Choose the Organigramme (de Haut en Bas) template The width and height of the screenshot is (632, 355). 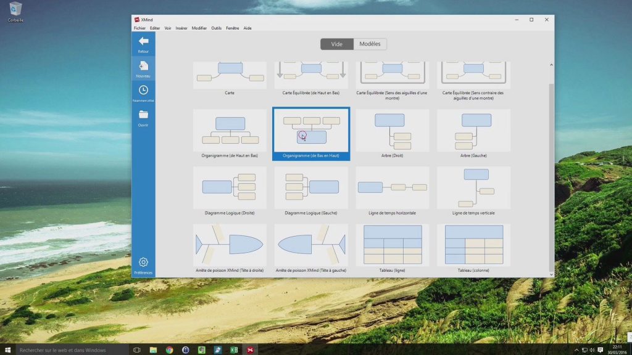pyautogui.click(x=230, y=131)
